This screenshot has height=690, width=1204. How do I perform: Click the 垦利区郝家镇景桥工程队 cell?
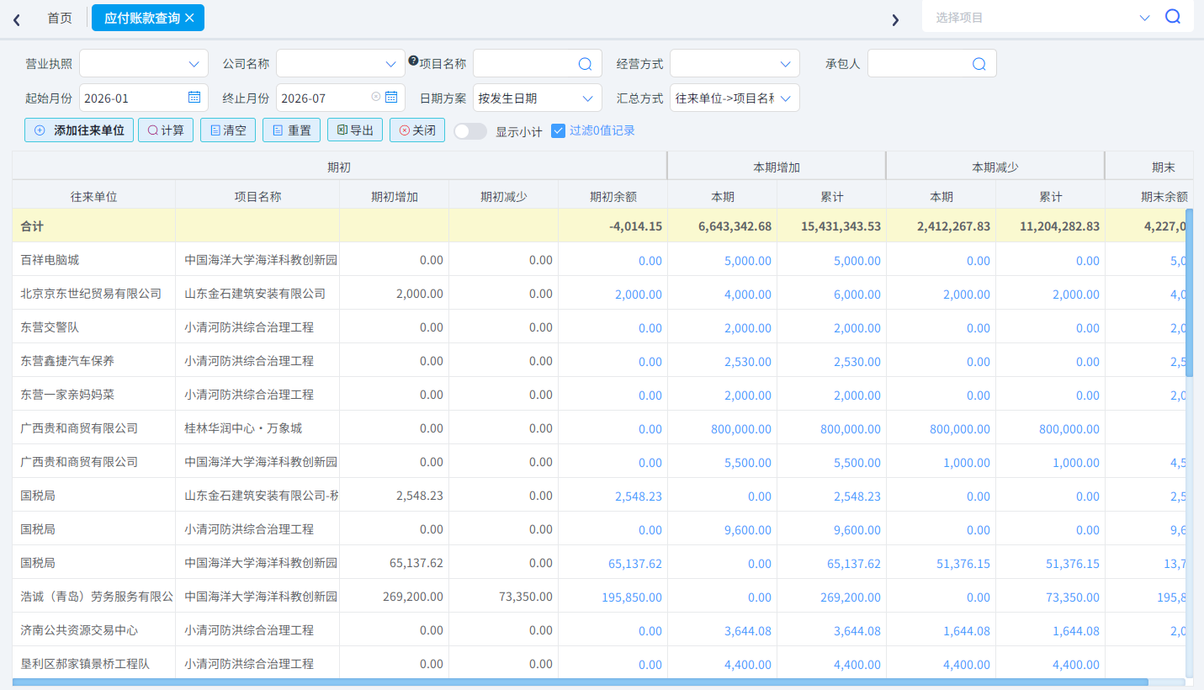(x=93, y=664)
